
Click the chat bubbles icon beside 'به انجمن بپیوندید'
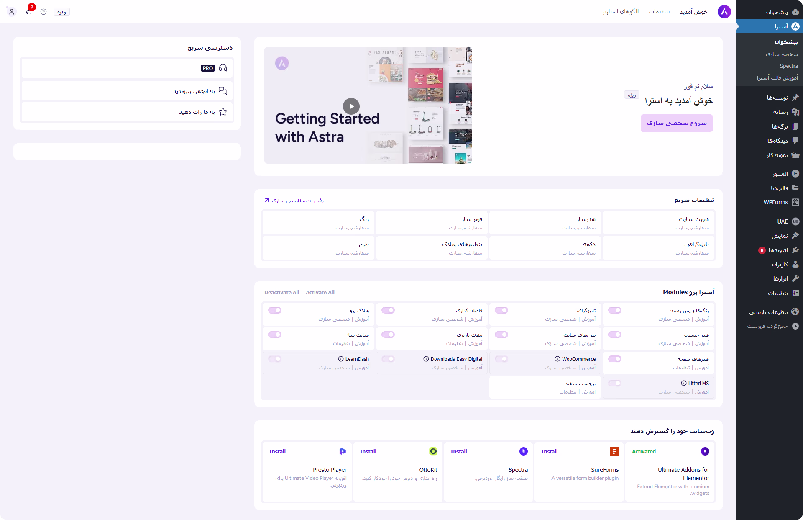tap(223, 91)
